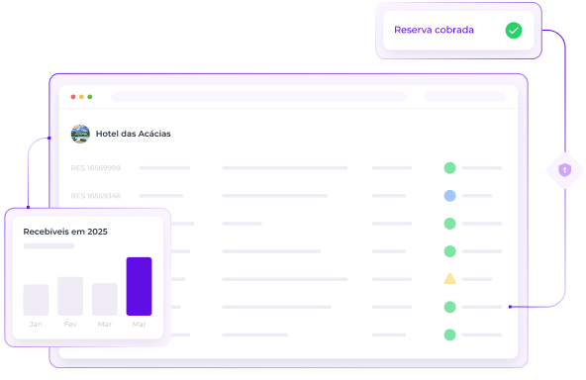Click green status dot for RES 16569999
586x380 pixels.
click(x=449, y=168)
